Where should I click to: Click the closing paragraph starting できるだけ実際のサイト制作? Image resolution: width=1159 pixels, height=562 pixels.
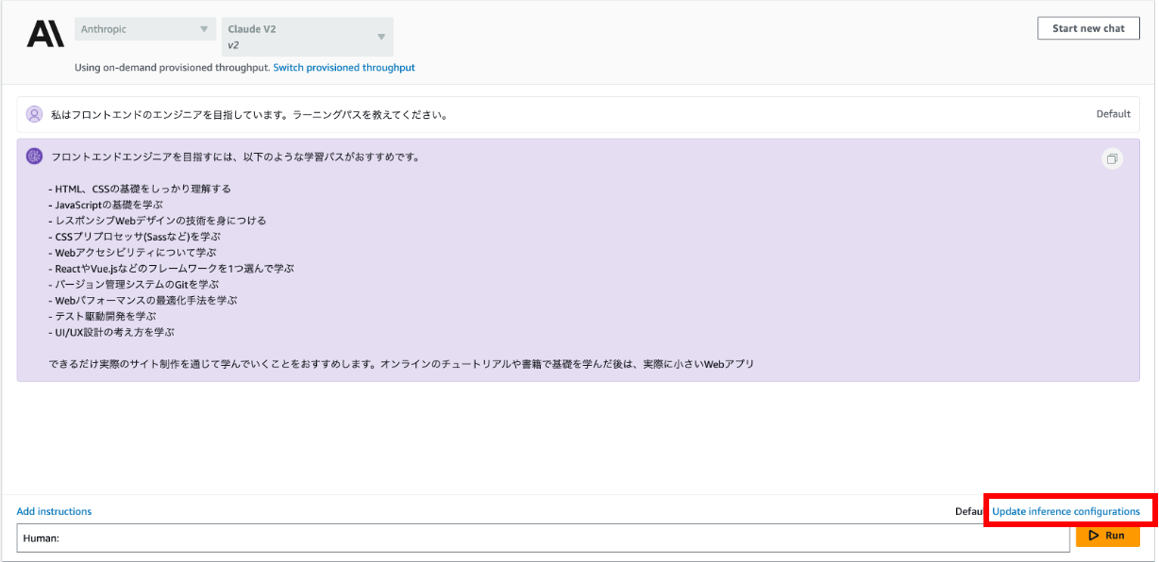point(401,364)
